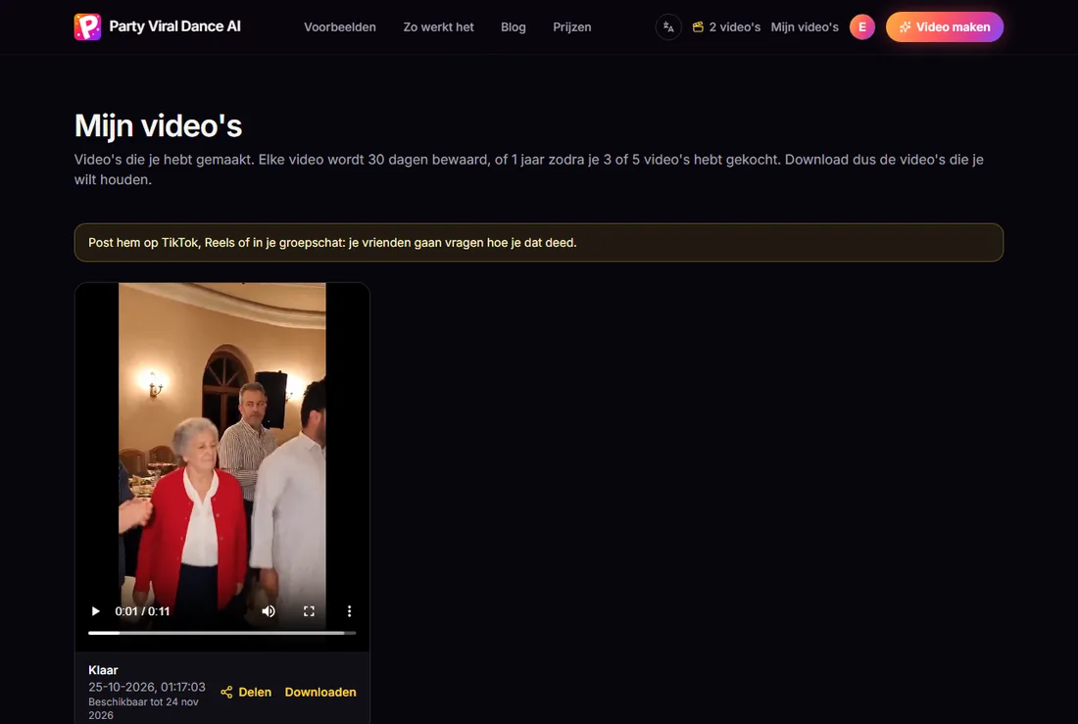Open Mijn video's in the header
Screen dimensions: 1078x724
(x=805, y=26)
